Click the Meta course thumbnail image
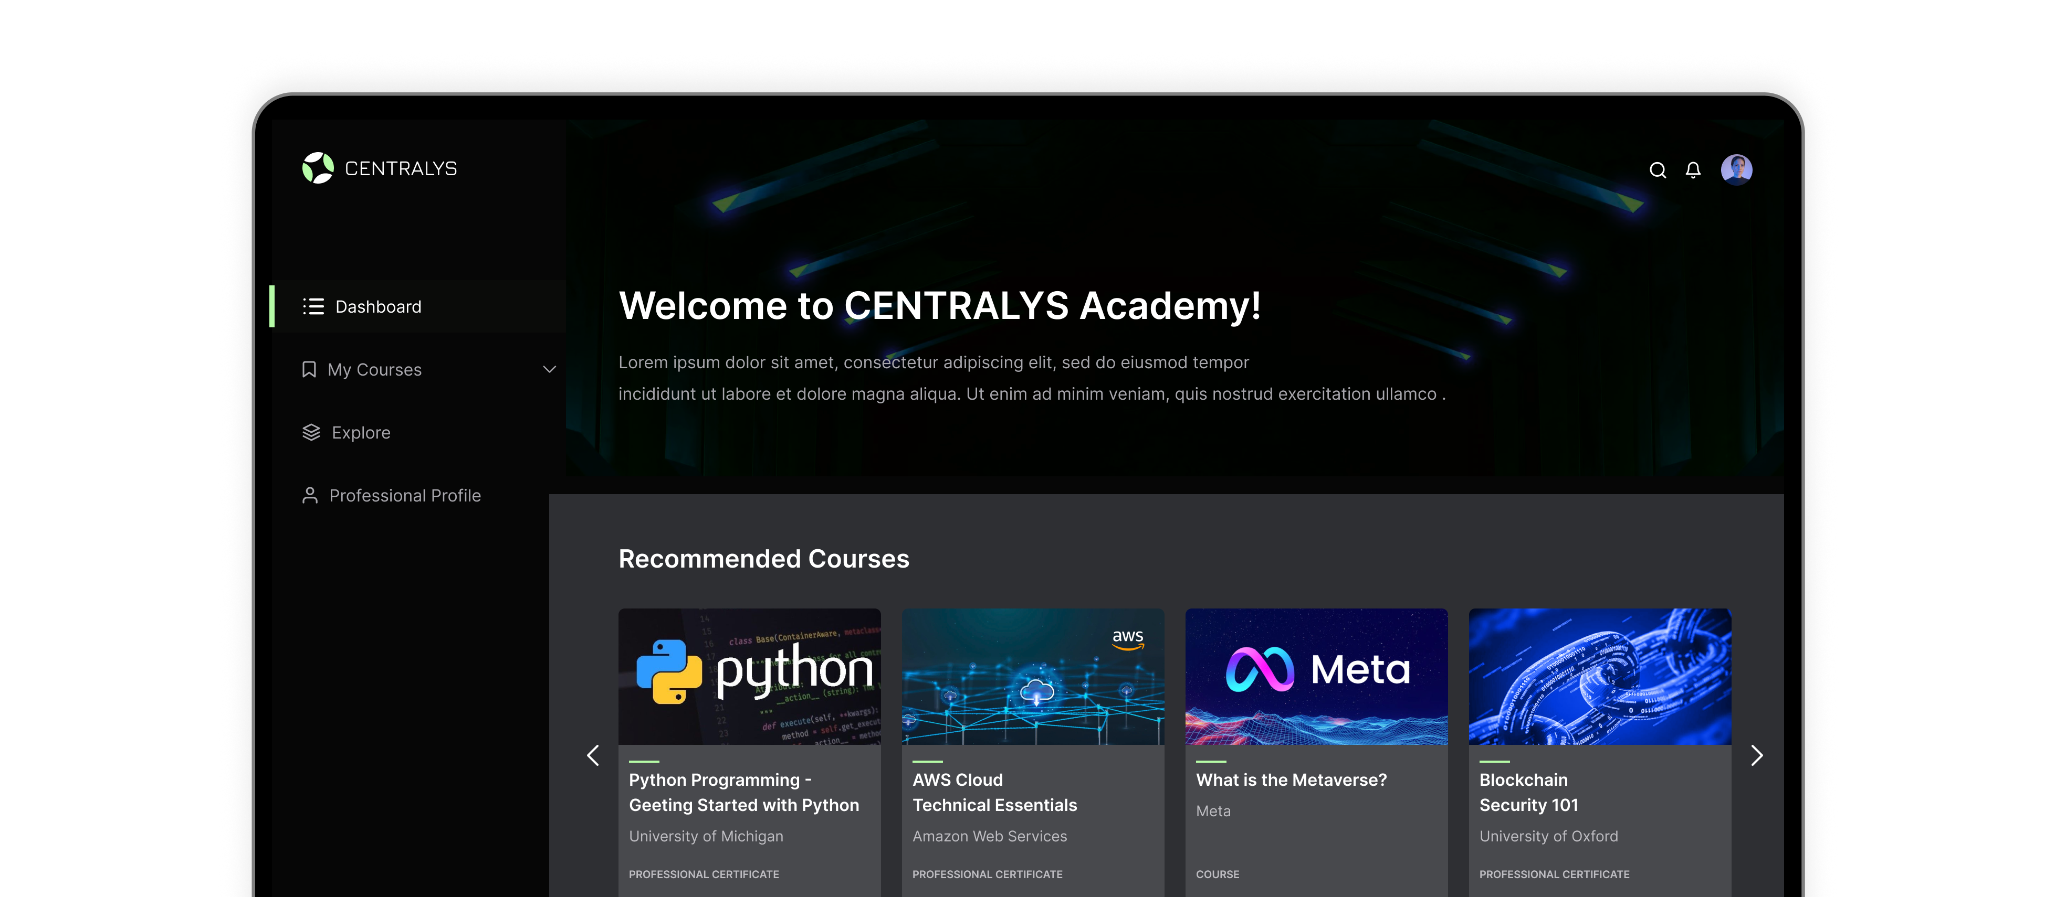 point(1316,676)
